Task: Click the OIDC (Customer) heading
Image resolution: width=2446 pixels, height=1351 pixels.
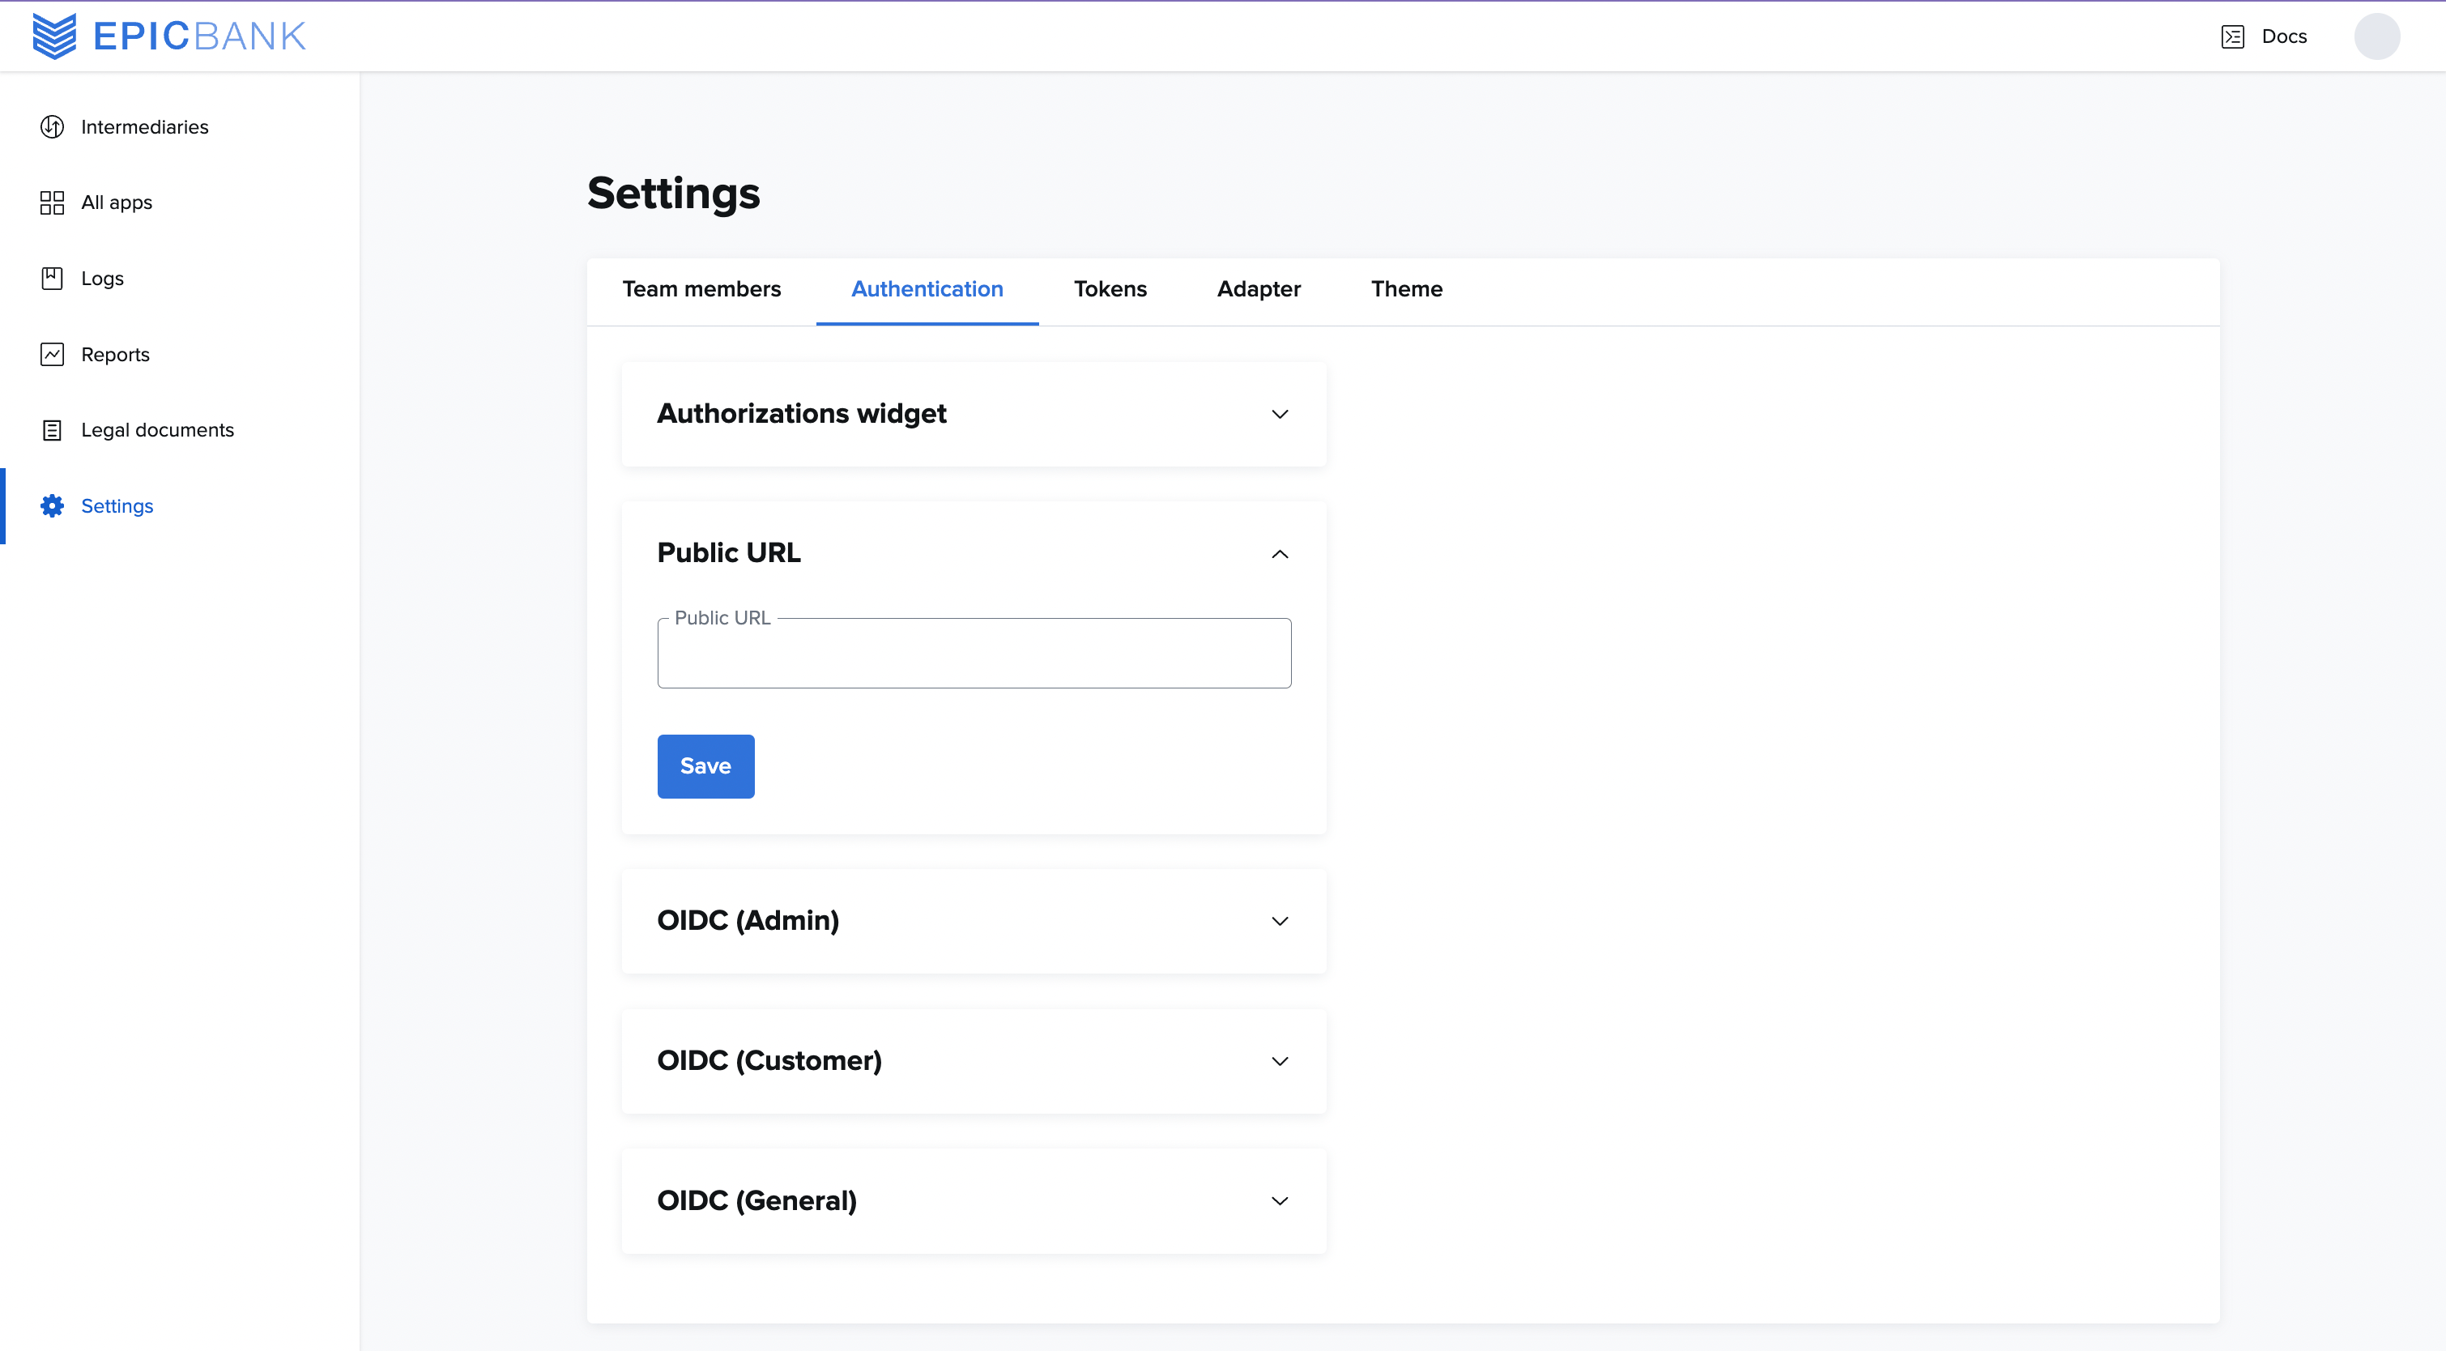Action: click(769, 1060)
